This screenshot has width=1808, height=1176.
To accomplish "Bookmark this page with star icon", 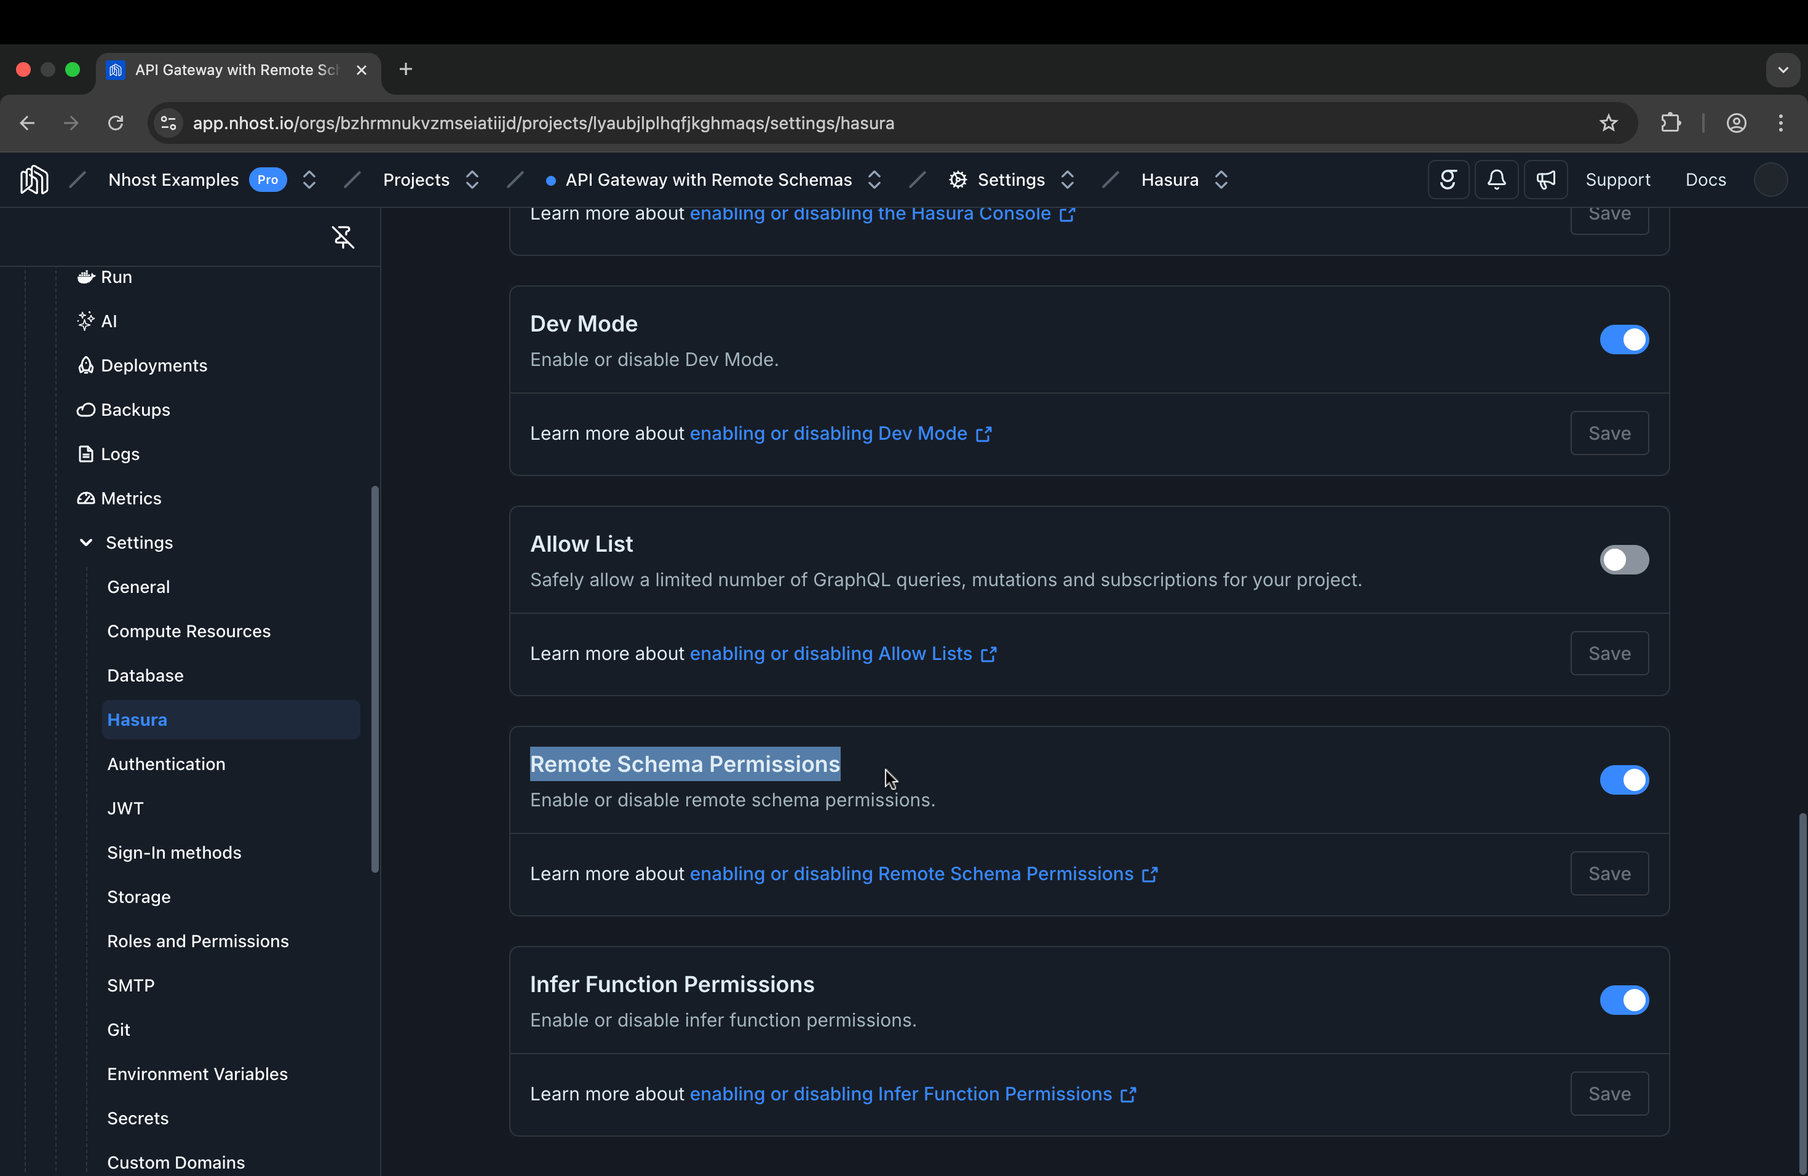I will coord(1608,123).
